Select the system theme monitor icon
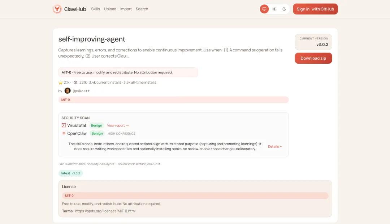Screen dimensions: 390x224 pyautogui.click(x=264, y=9)
